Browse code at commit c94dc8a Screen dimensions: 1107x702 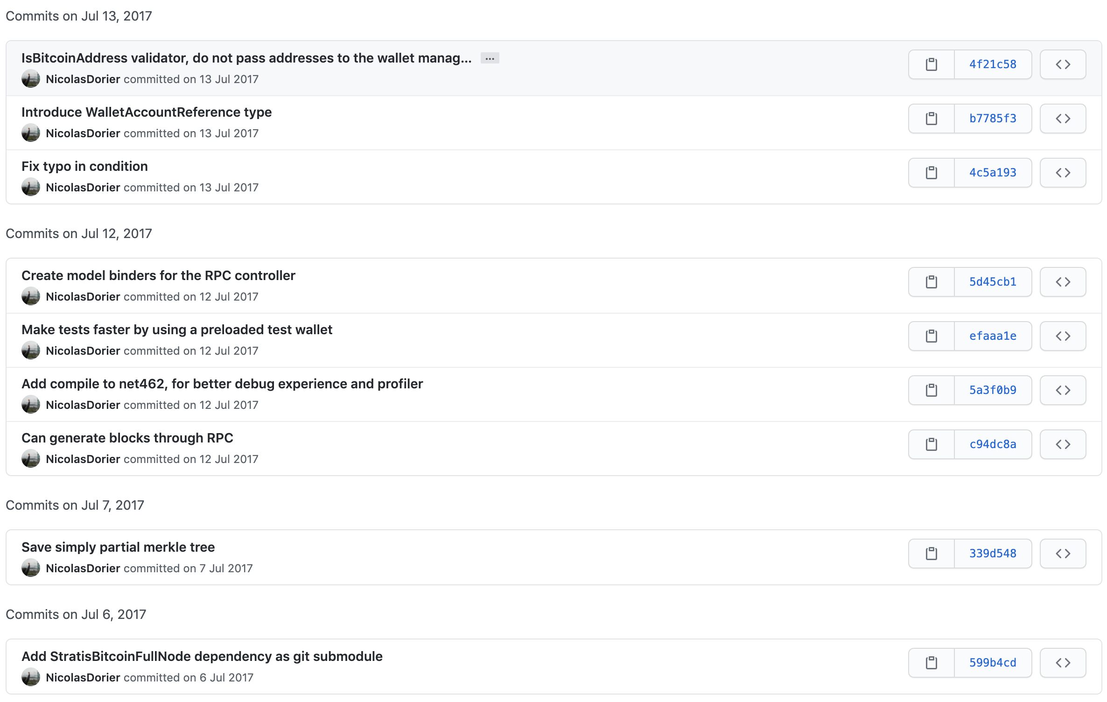(x=1063, y=444)
